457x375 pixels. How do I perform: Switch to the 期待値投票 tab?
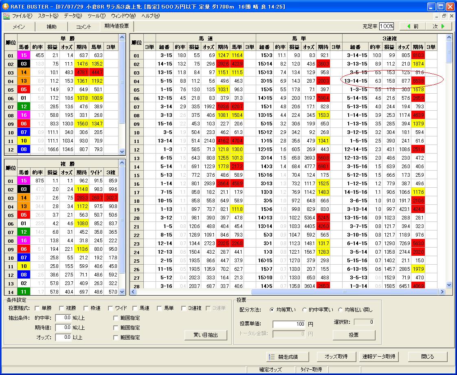116,26
